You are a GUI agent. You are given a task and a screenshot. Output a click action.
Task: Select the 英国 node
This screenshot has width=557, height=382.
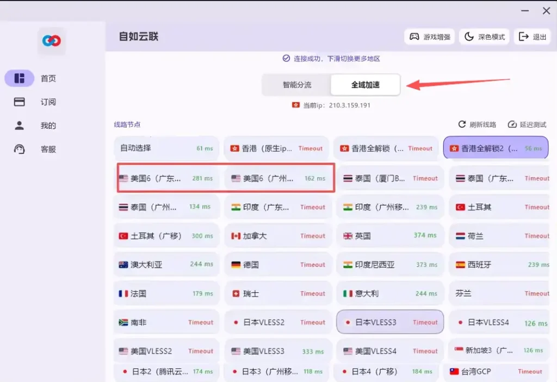point(390,235)
